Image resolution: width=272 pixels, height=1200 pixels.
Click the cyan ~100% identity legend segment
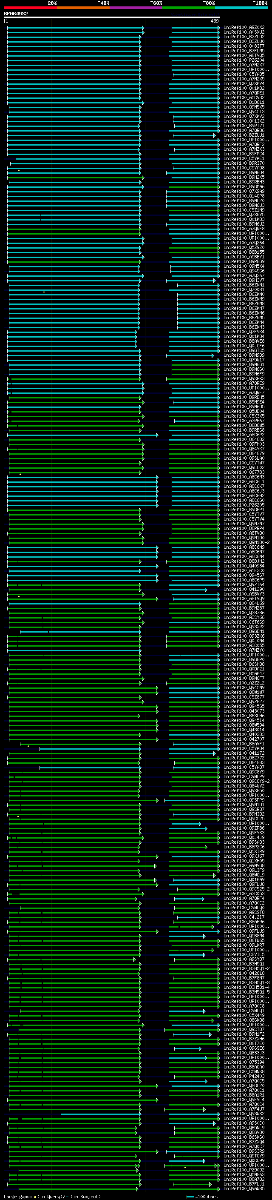241,8
